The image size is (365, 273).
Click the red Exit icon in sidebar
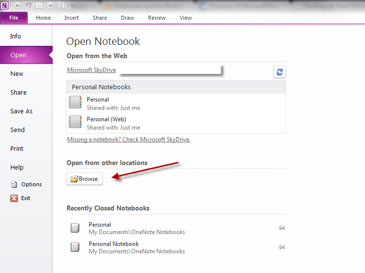(14, 198)
